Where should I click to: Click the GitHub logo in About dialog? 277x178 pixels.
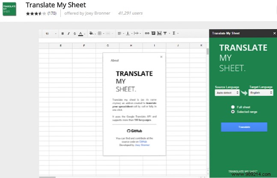[134, 131]
